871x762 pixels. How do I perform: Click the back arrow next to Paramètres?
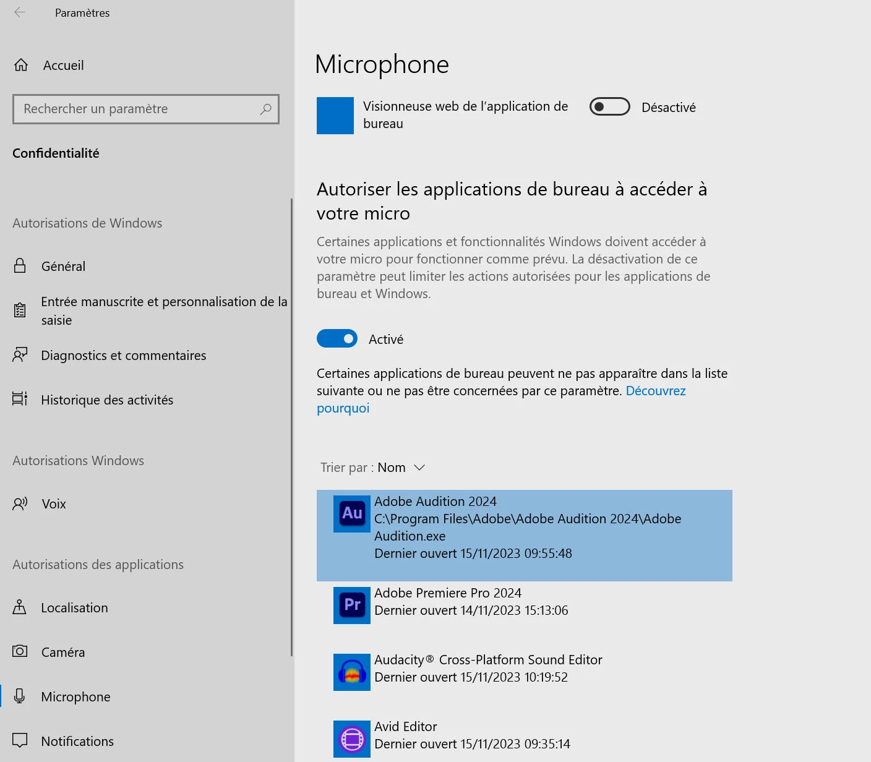[x=20, y=12]
